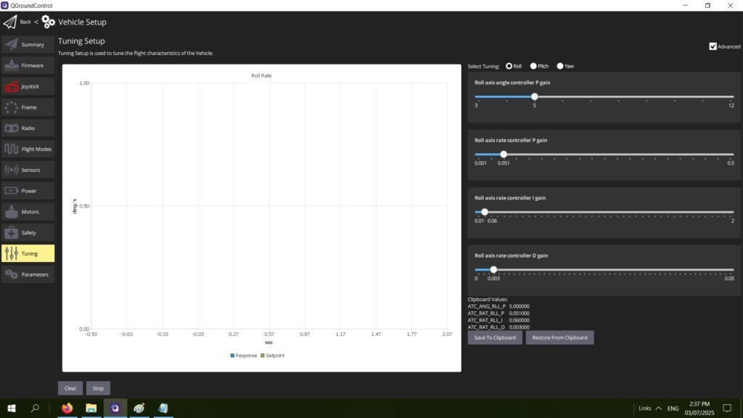Open the Parameters section icon

click(x=12, y=274)
